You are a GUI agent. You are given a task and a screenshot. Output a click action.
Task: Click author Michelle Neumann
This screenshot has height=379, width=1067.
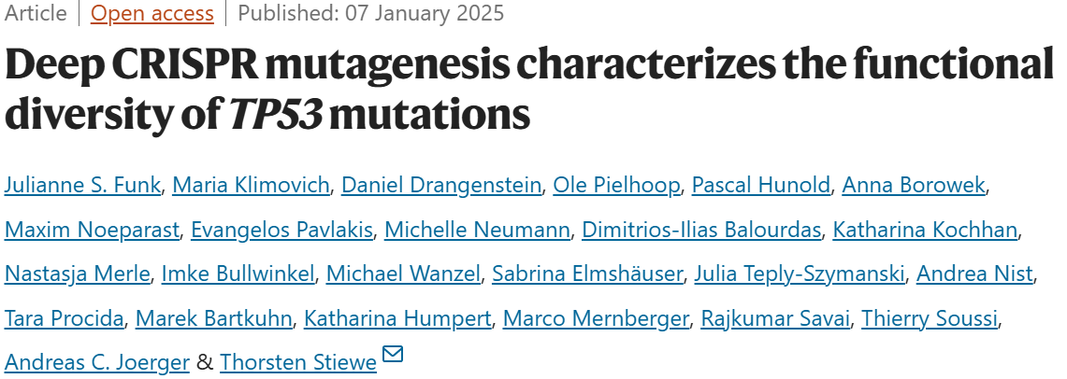pos(477,230)
